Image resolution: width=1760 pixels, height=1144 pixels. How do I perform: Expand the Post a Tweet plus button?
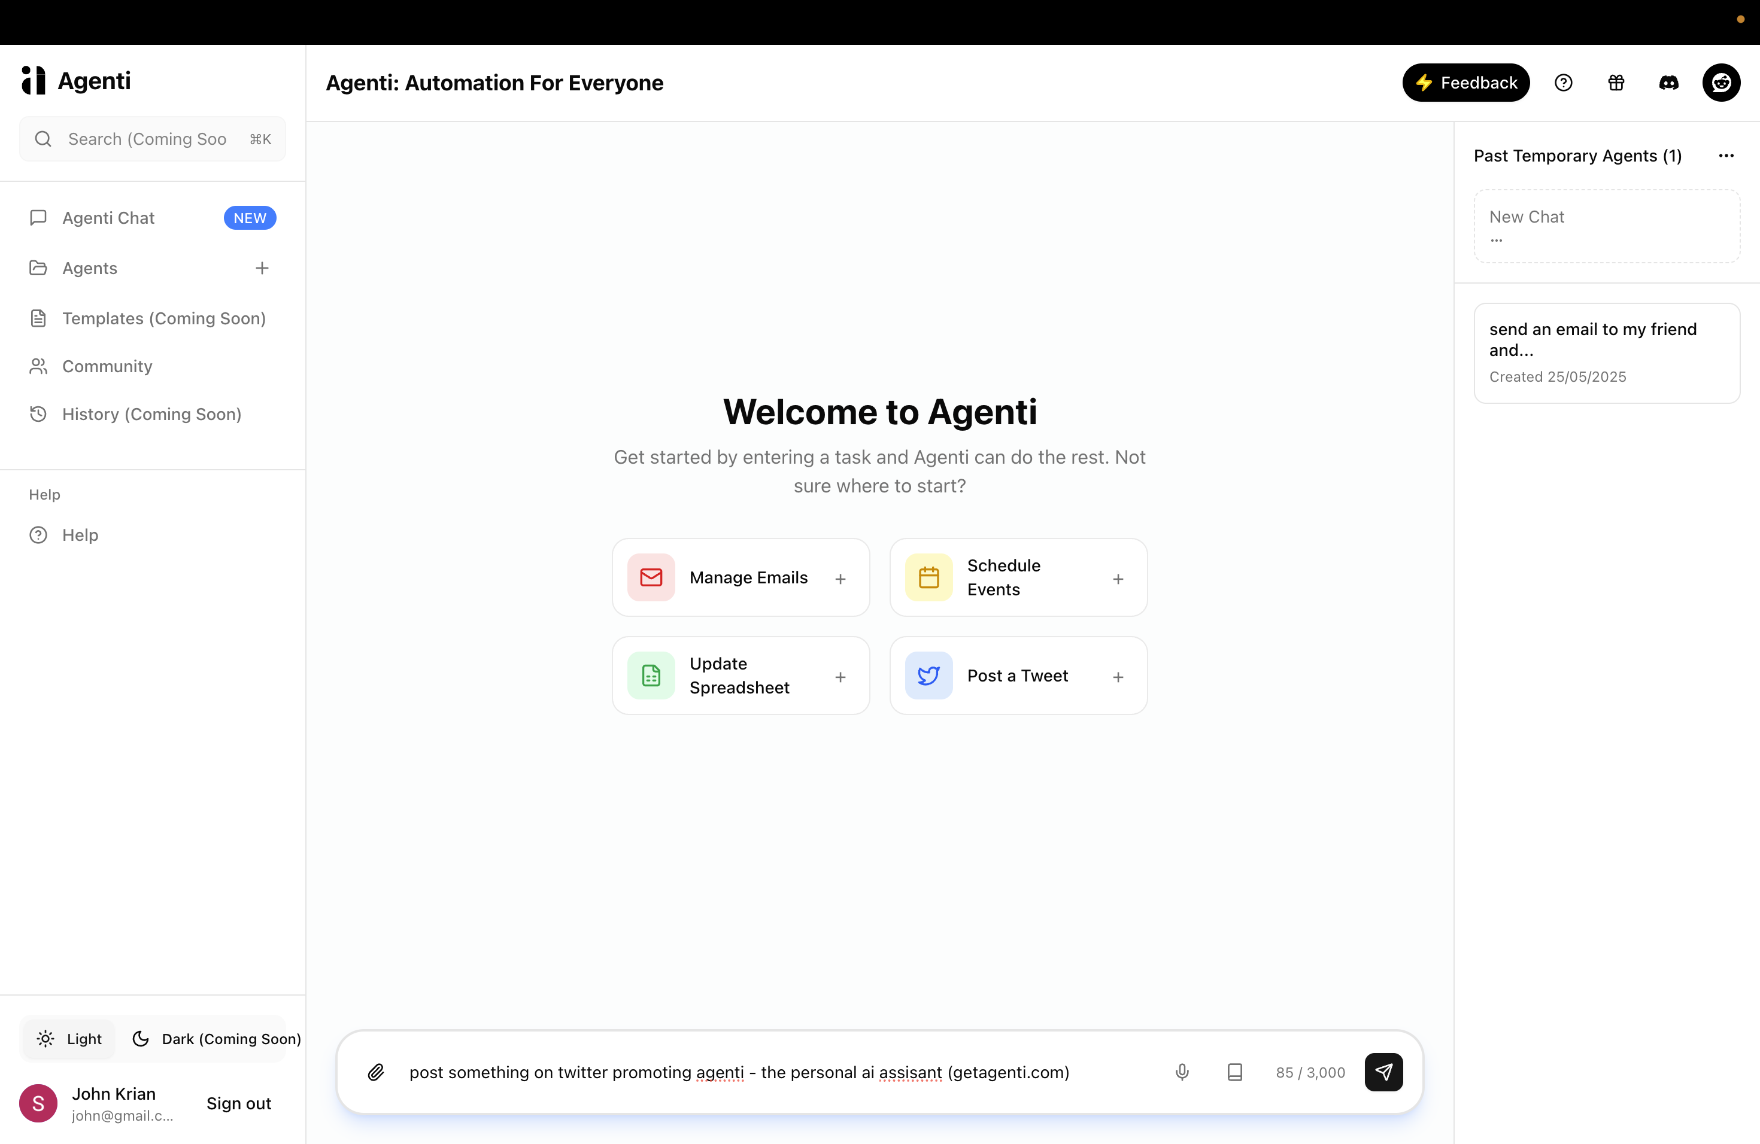point(1118,677)
